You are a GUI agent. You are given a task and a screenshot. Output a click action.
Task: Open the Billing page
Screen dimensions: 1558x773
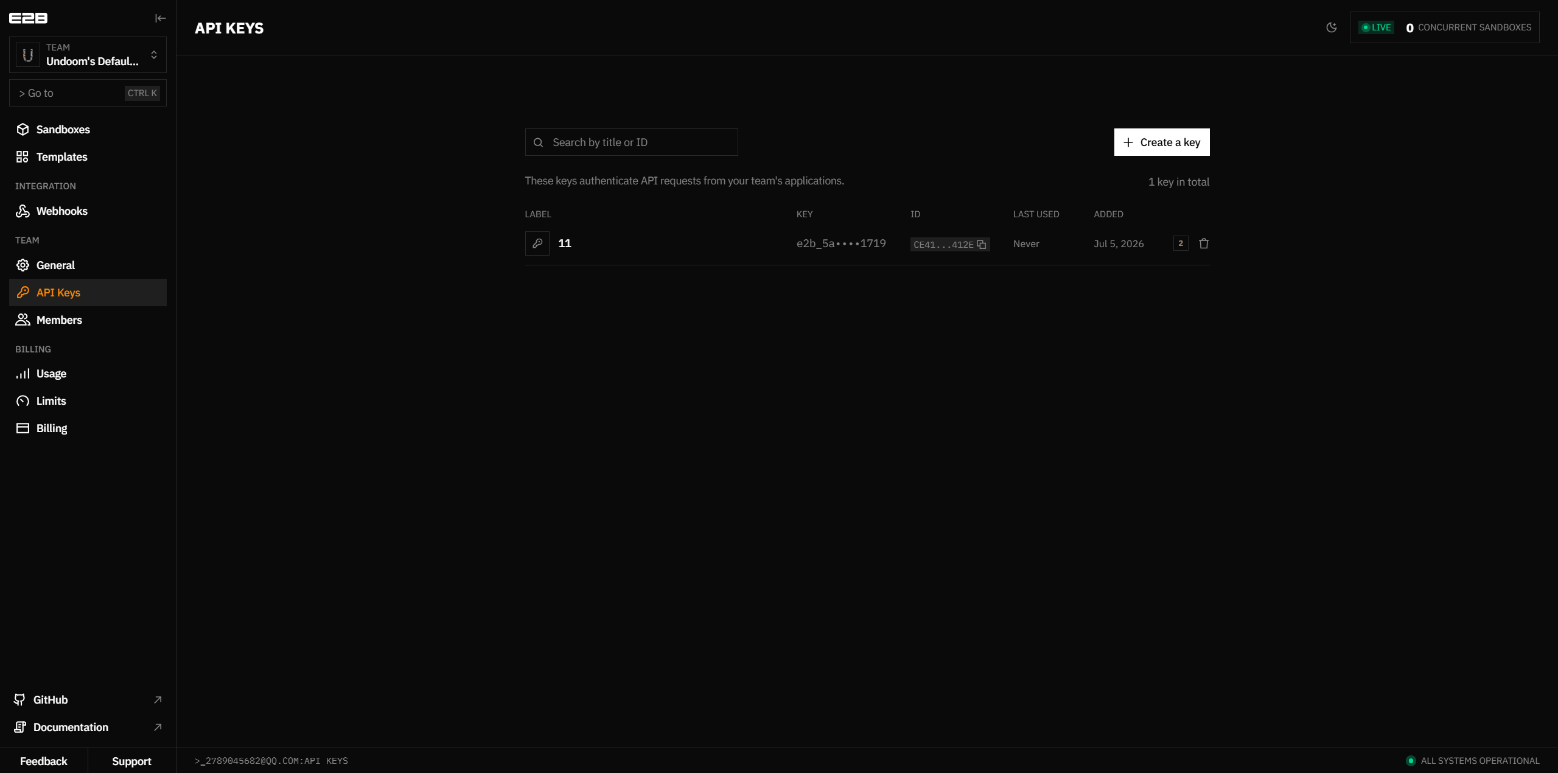coord(88,428)
